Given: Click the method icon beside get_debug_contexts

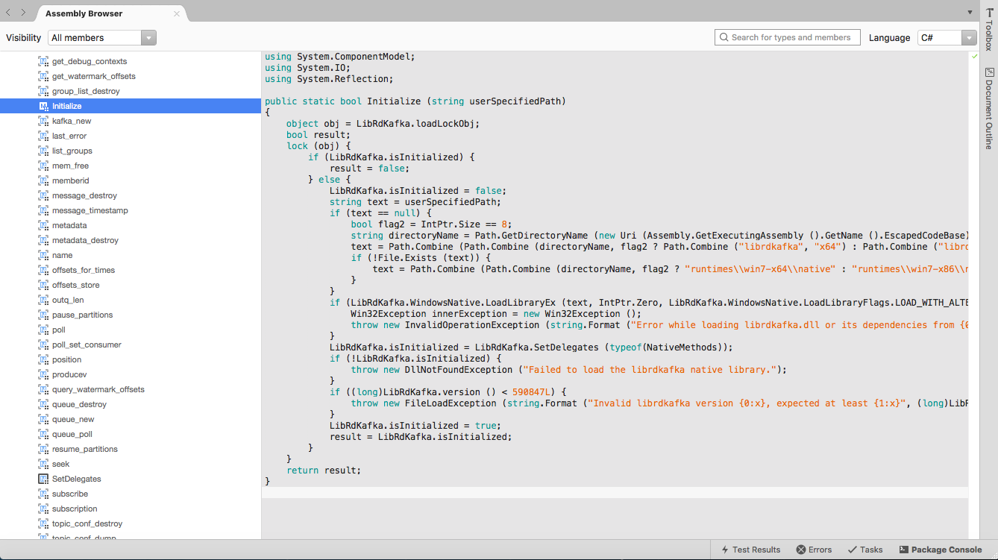Looking at the screenshot, I should click(x=43, y=61).
